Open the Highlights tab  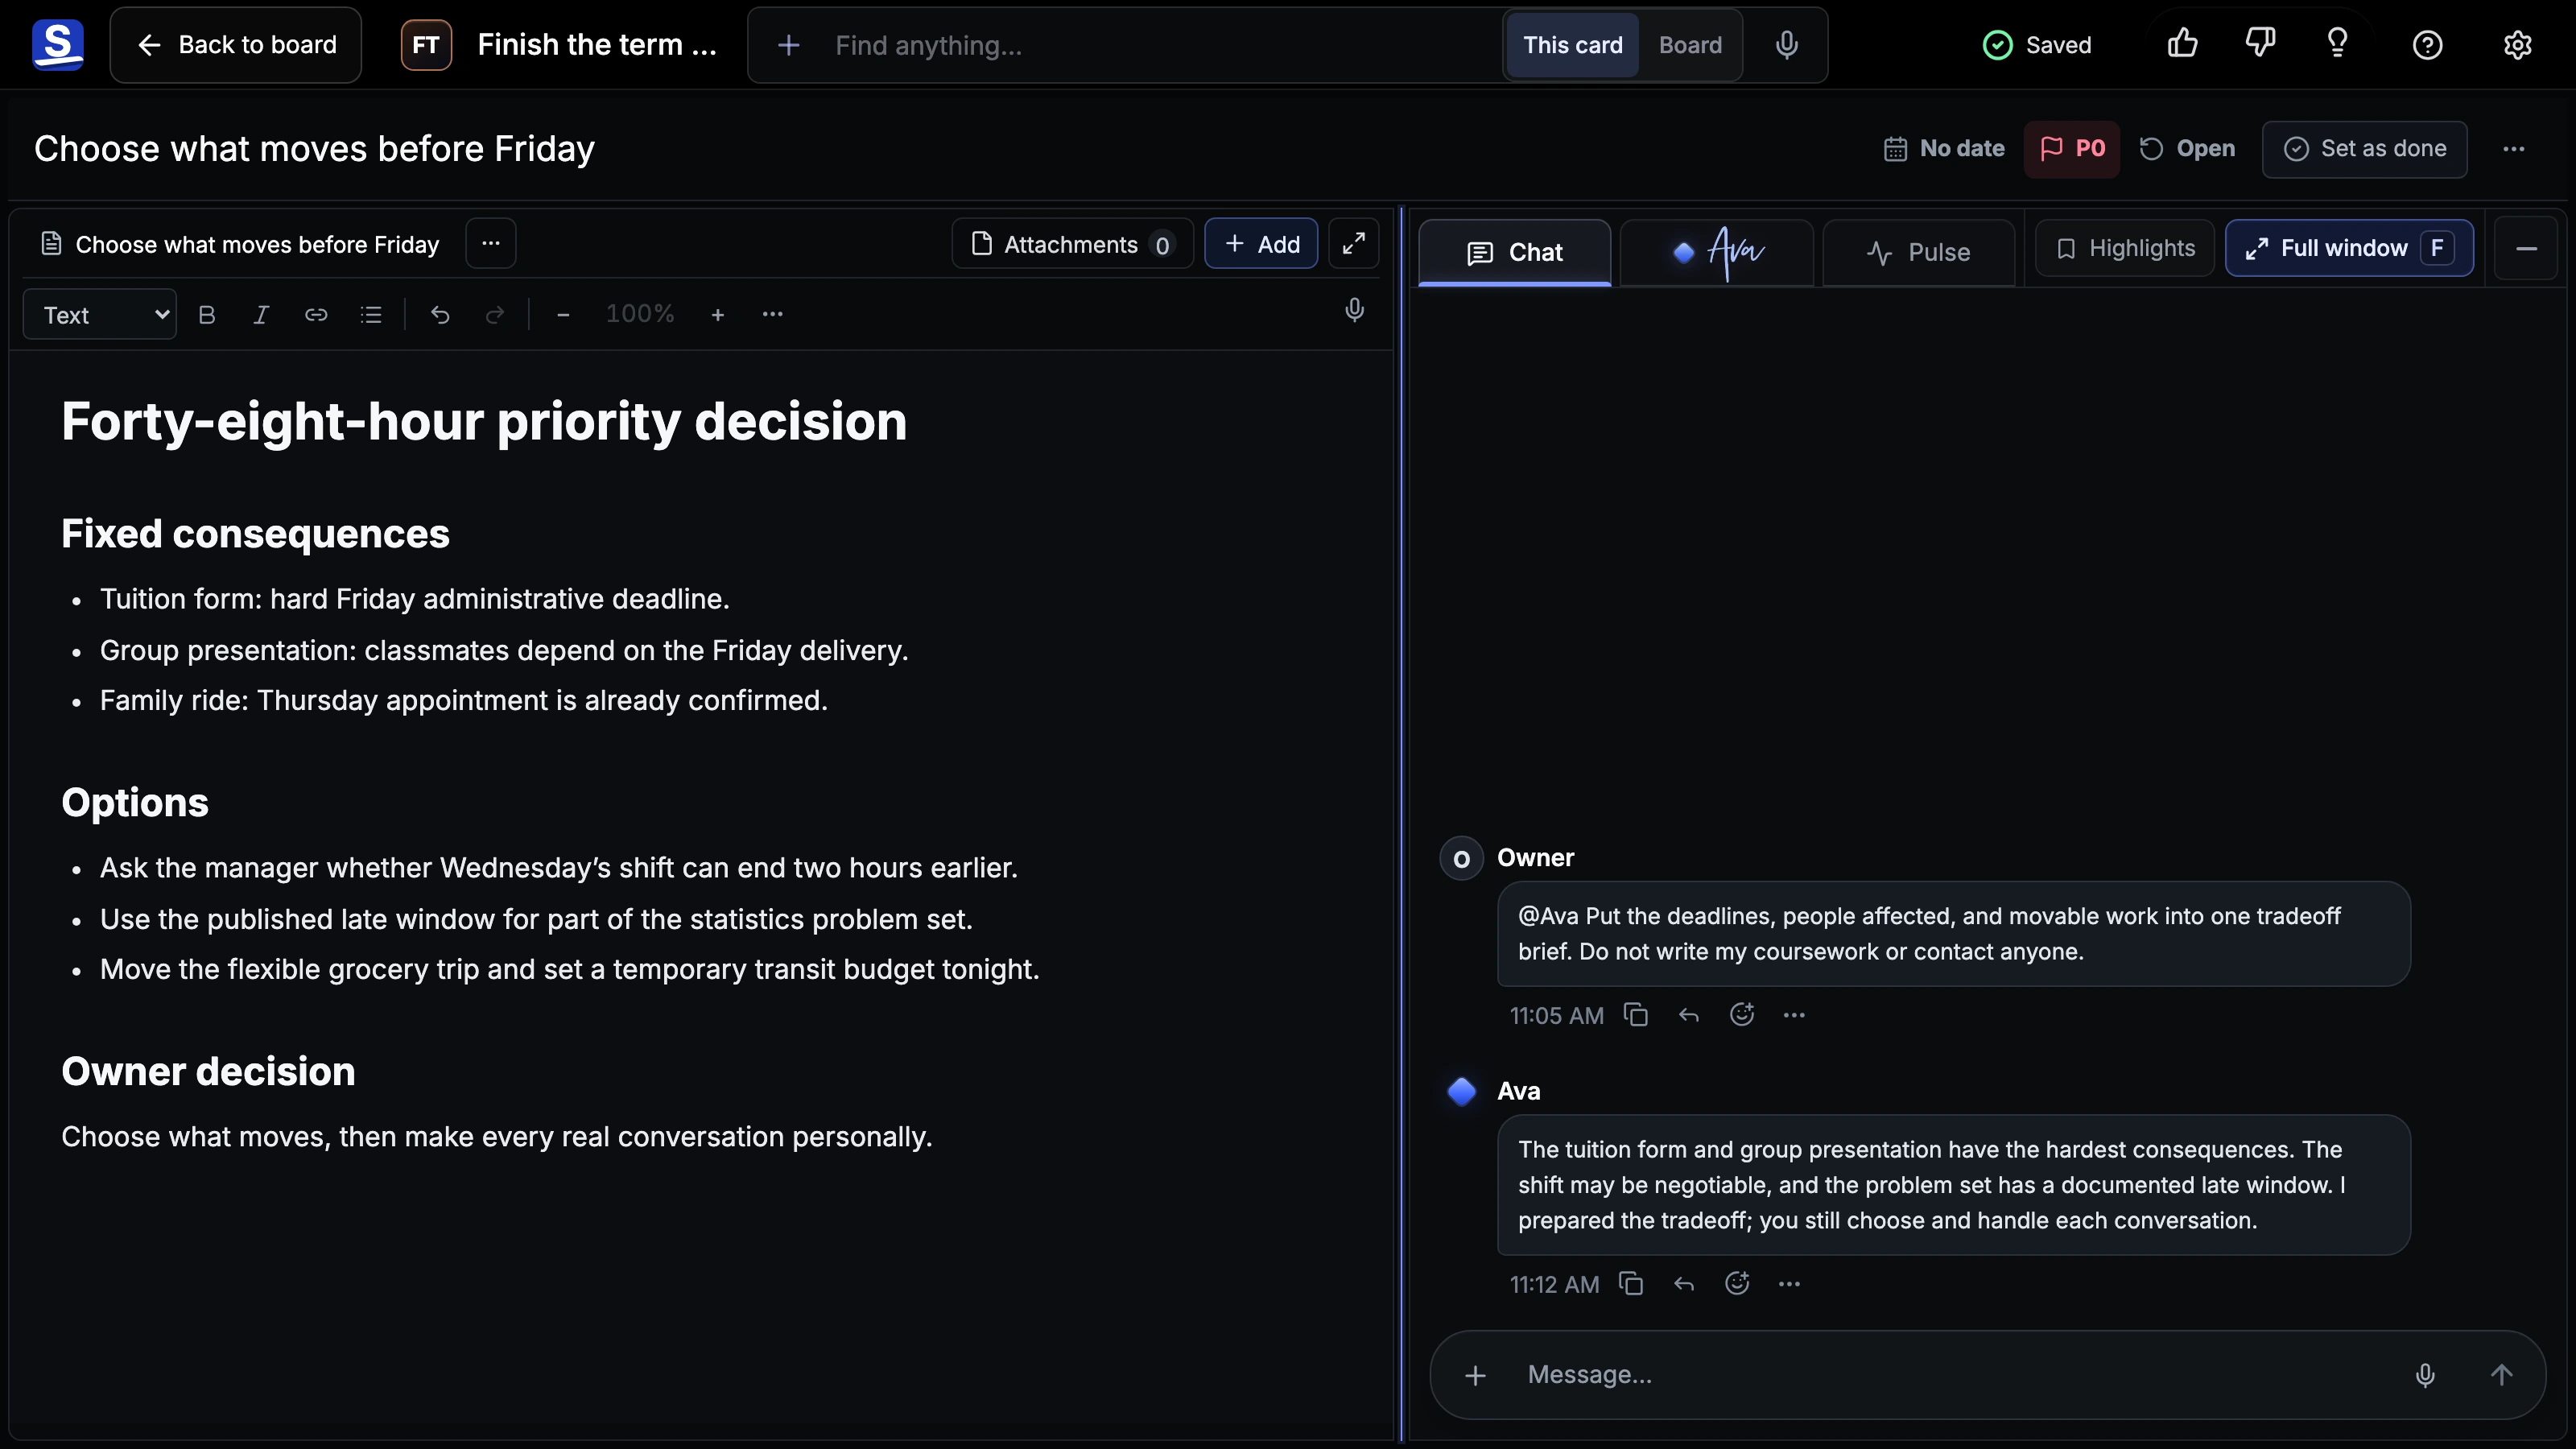tap(2124, 248)
